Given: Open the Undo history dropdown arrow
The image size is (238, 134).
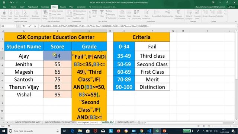Looking at the screenshot, I should pos(13,3).
